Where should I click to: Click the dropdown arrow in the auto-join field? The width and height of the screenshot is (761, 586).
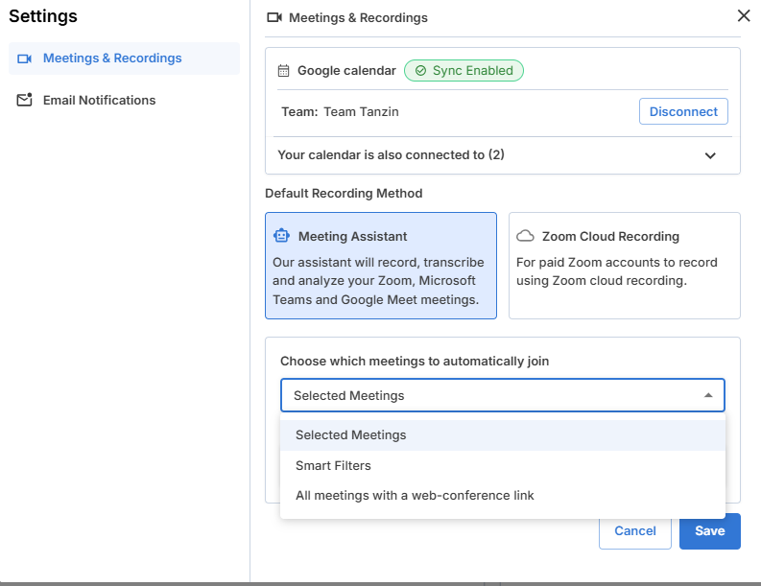point(708,395)
